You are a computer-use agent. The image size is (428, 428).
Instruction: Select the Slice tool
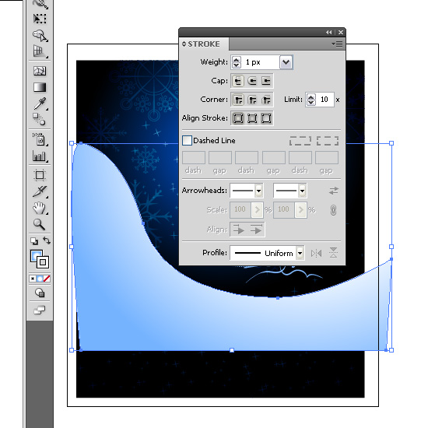click(40, 191)
